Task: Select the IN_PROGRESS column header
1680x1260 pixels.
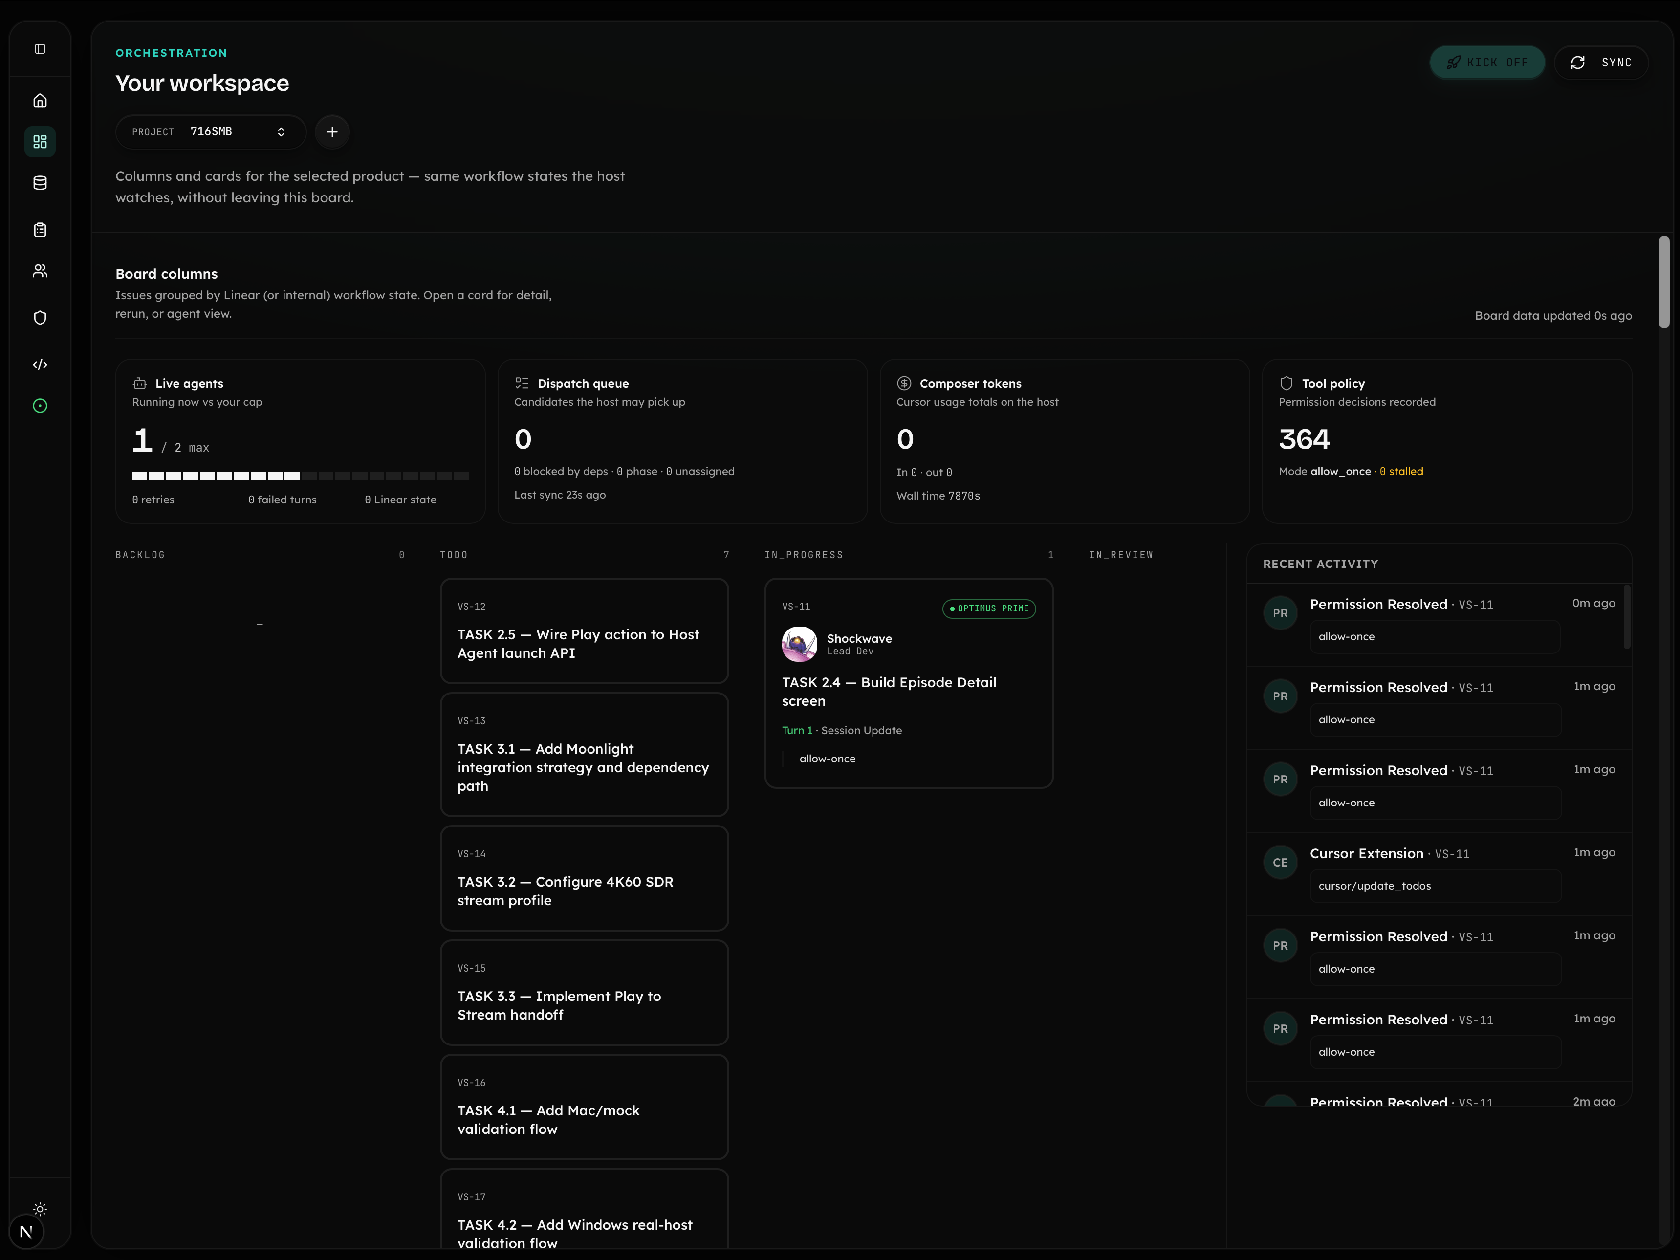Action: click(804, 555)
